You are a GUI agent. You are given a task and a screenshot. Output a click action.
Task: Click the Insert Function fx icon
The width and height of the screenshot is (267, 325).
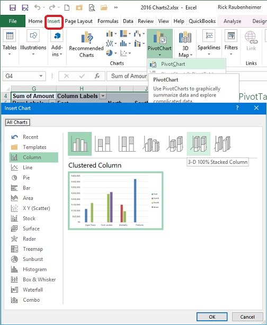pos(97,76)
